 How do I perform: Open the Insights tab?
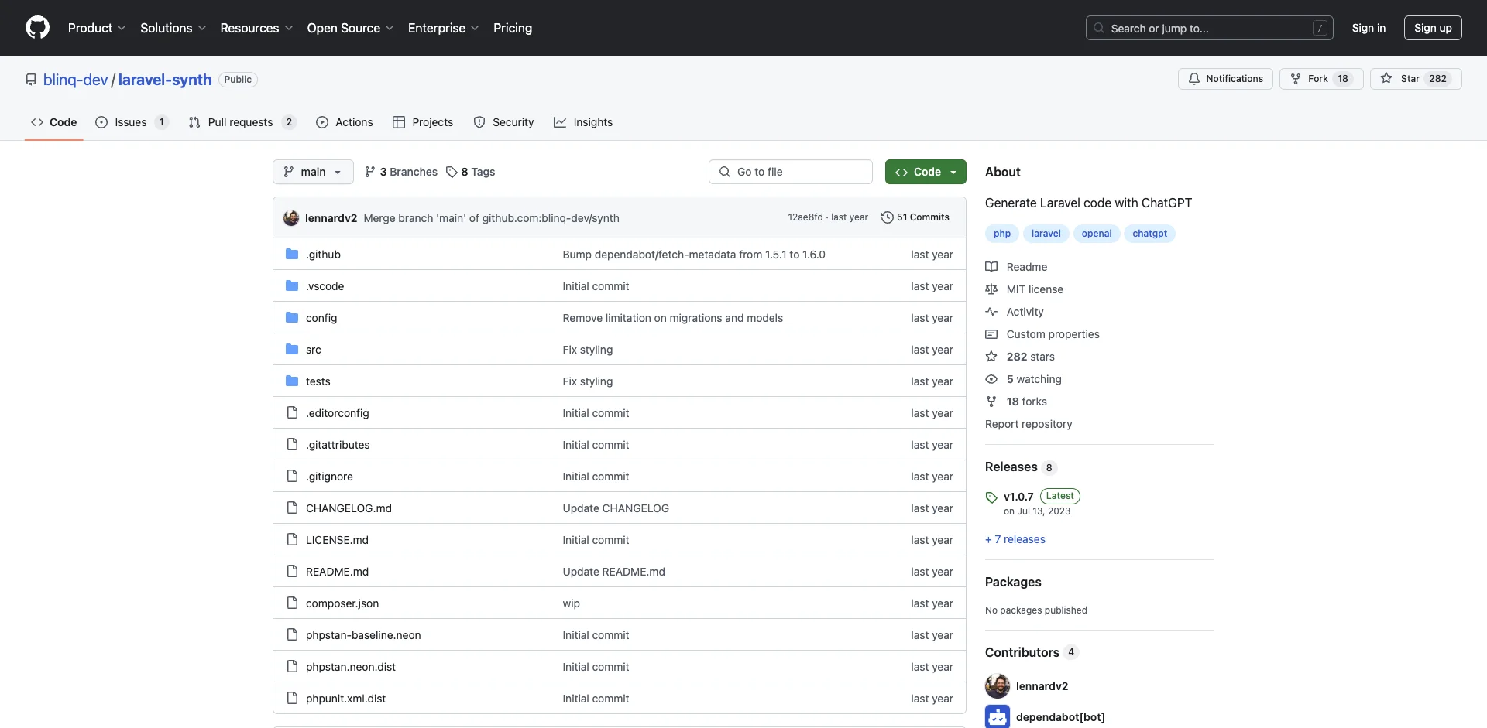pos(583,122)
